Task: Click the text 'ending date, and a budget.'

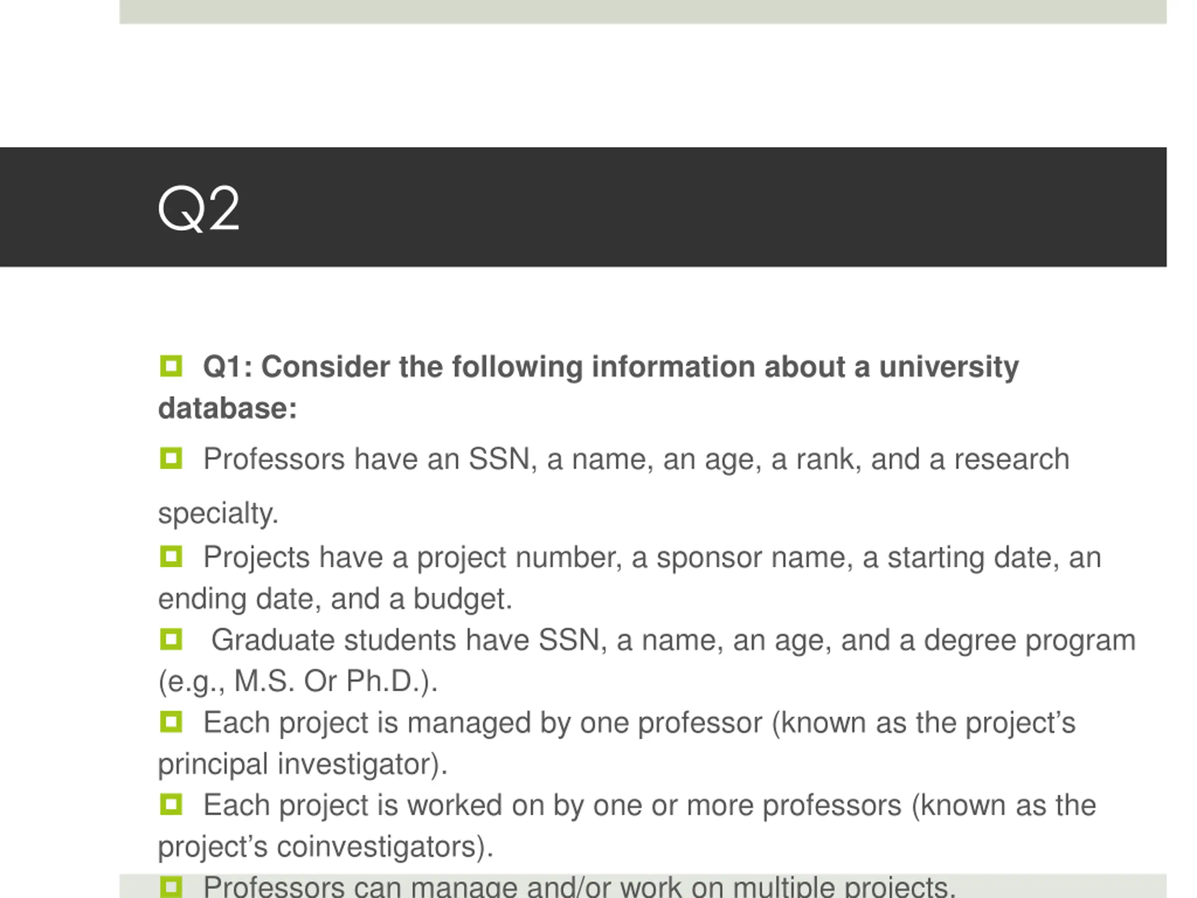Action: (335, 599)
